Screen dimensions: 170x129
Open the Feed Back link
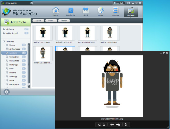(x=118, y=3)
